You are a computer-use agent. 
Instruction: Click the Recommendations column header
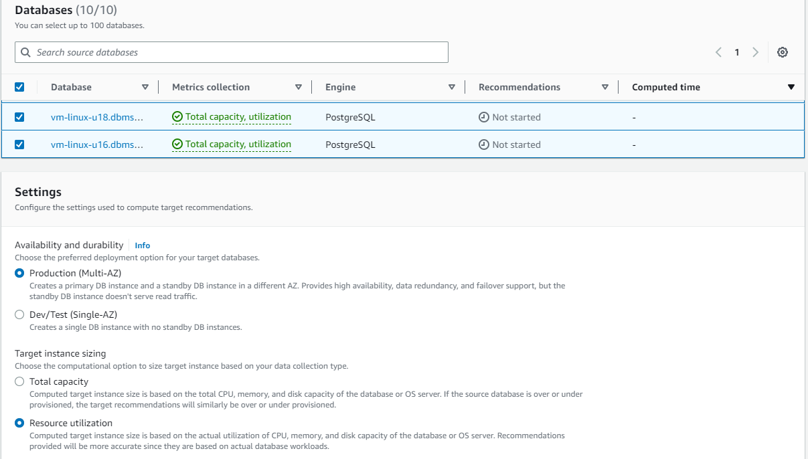click(x=519, y=87)
